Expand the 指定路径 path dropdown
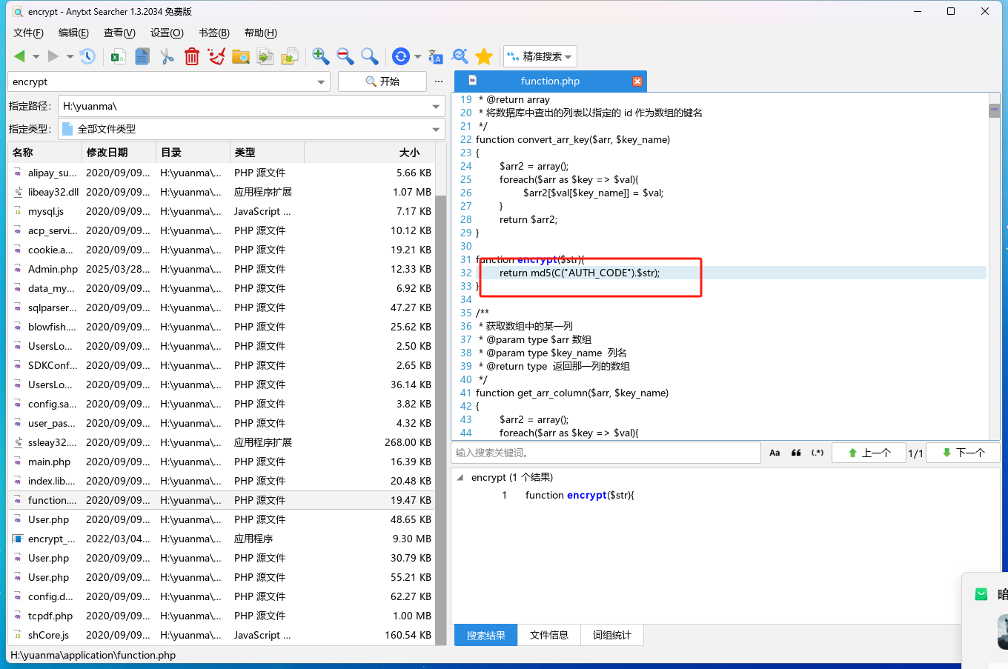The image size is (1008, 669). (x=436, y=107)
